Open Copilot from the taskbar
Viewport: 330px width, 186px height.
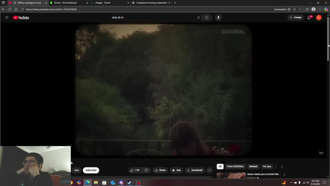pos(79,183)
